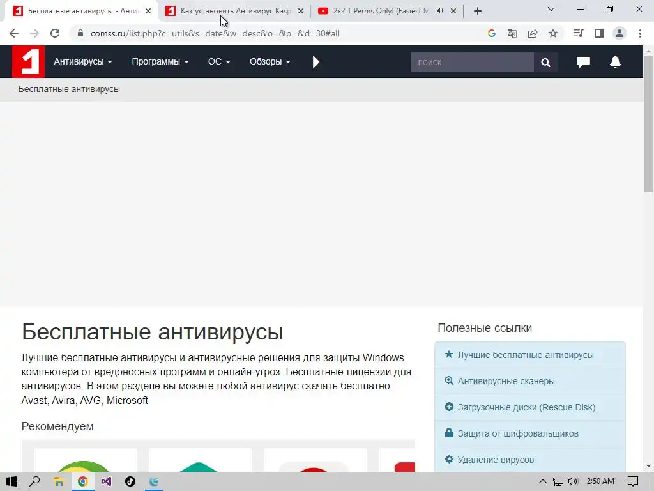Open Windows taskbar search

click(35, 481)
